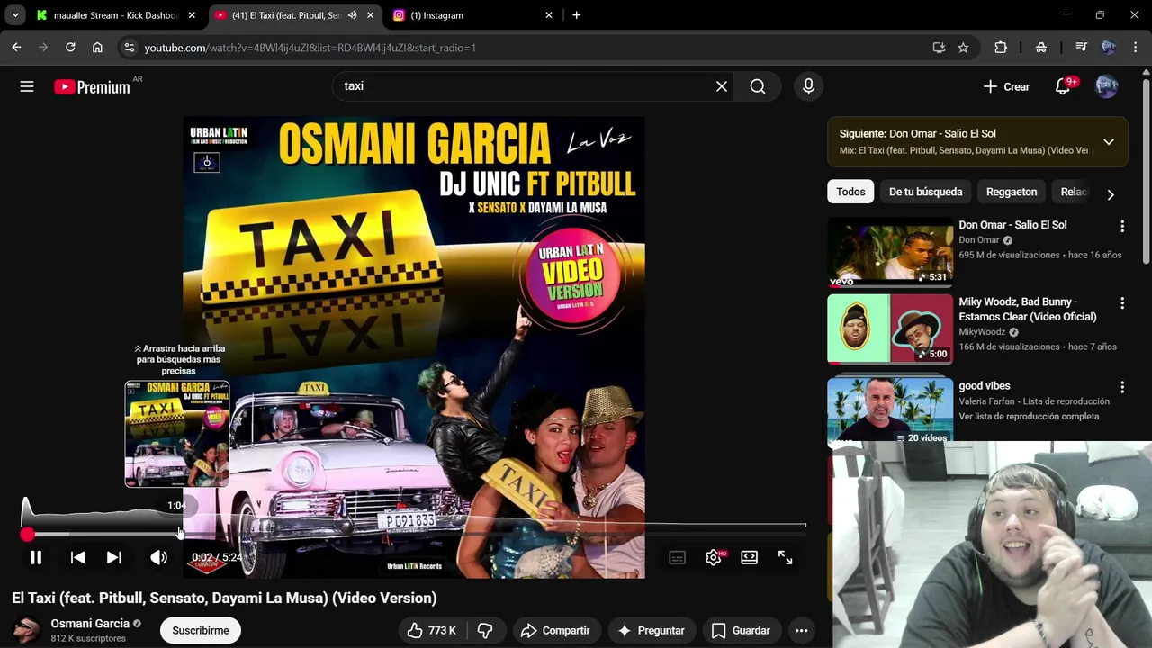Image resolution: width=1152 pixels, height=648 pixels.
Task: Click the Don Omar channel name
Action: (x=979, y=240)
